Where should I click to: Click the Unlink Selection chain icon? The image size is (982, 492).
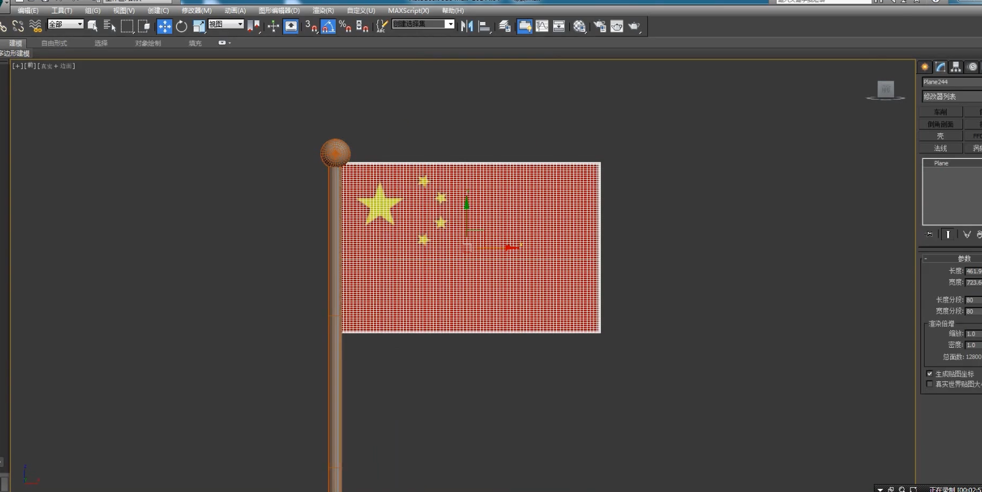pyautogui.click(x=18, y=26)
